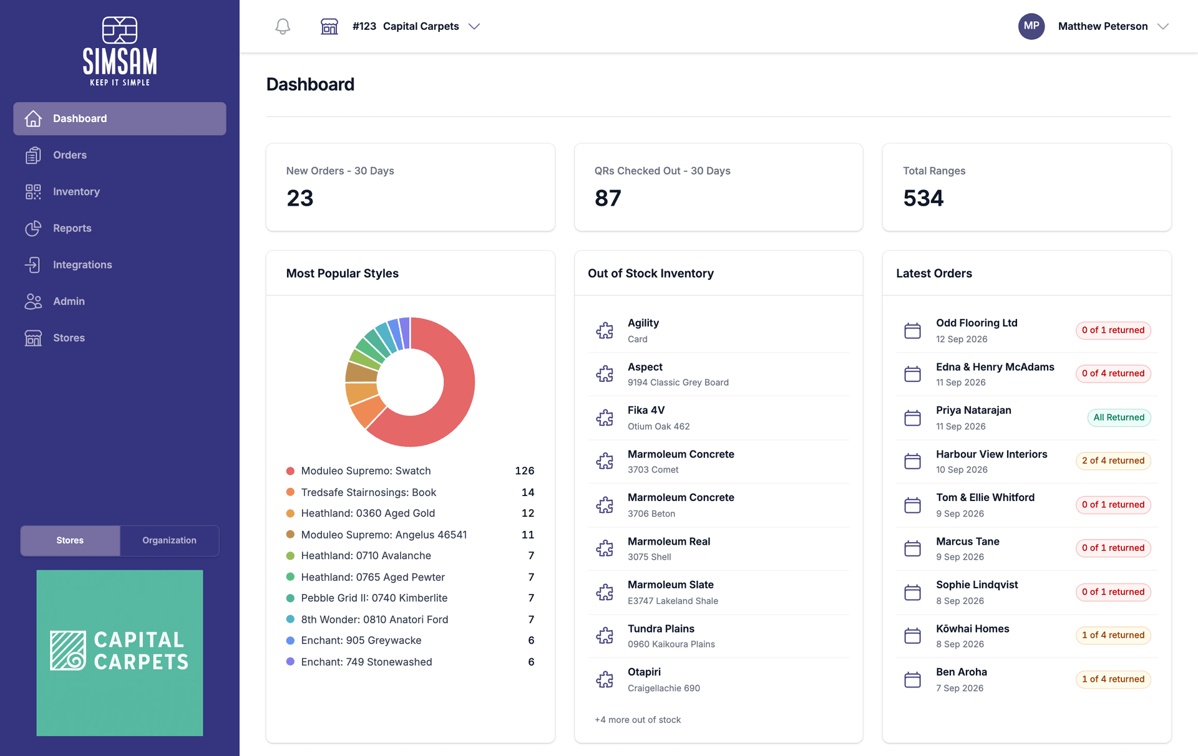Click the store icon beside #123
1198x756 pixels.
point(329,26)
